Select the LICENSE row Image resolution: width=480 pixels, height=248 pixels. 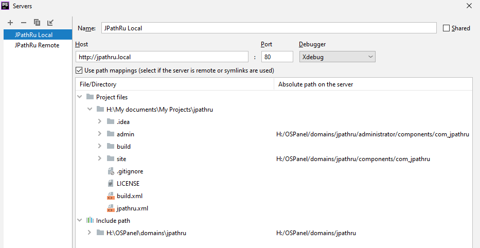tap(274, 183)
